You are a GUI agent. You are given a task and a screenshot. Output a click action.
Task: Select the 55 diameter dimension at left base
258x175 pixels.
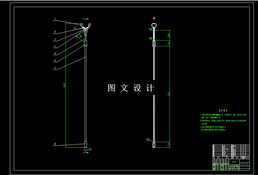pyautogui.click(x=90, y=149)
